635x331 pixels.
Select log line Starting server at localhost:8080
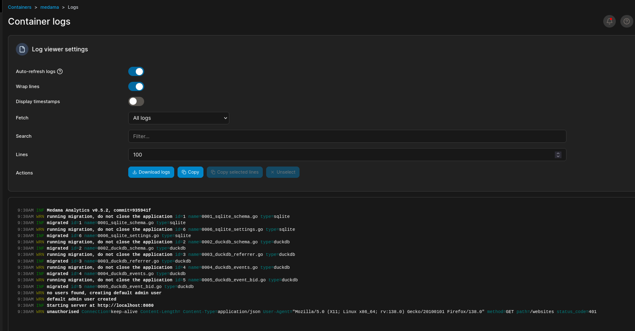pyautogui.click(x=86, y=306)
